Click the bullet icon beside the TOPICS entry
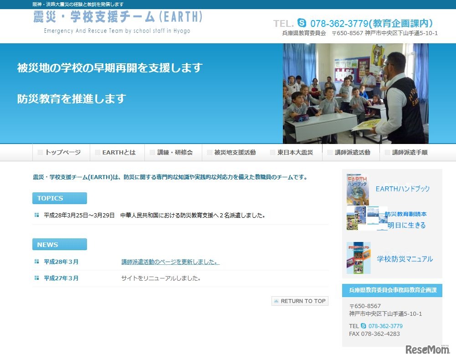The image size is (456, 360). pyautogui.click(x=36, y=215)
